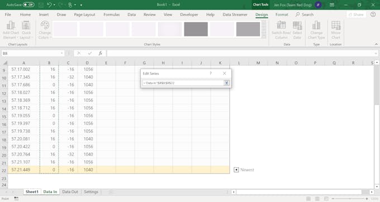This screenshot has width=380, height=202.
Task: Click the vertical scrollbar up arrow
Action: pos(377,63)
